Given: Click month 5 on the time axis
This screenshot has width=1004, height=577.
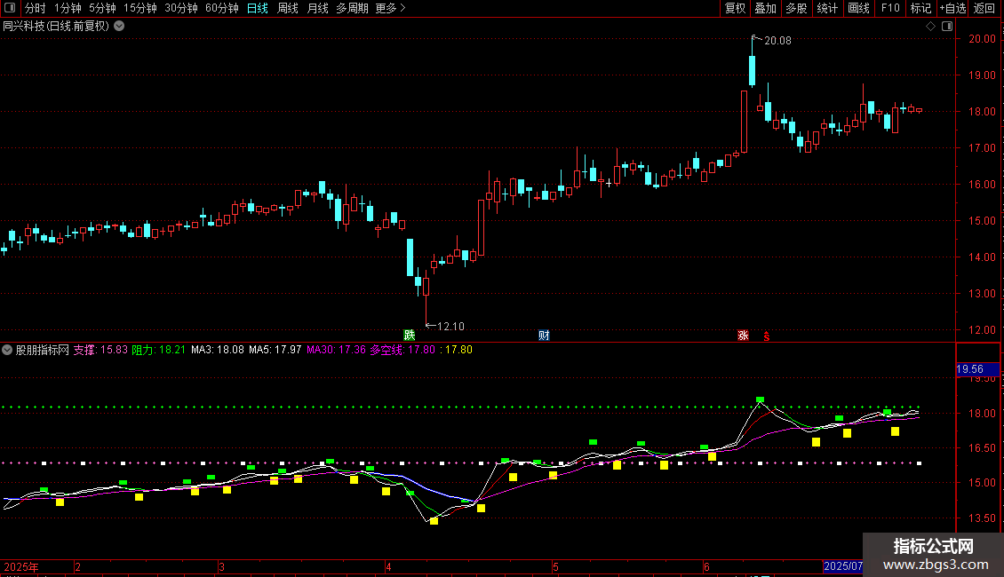Looking at the screenshot, I should coord(556,566).
